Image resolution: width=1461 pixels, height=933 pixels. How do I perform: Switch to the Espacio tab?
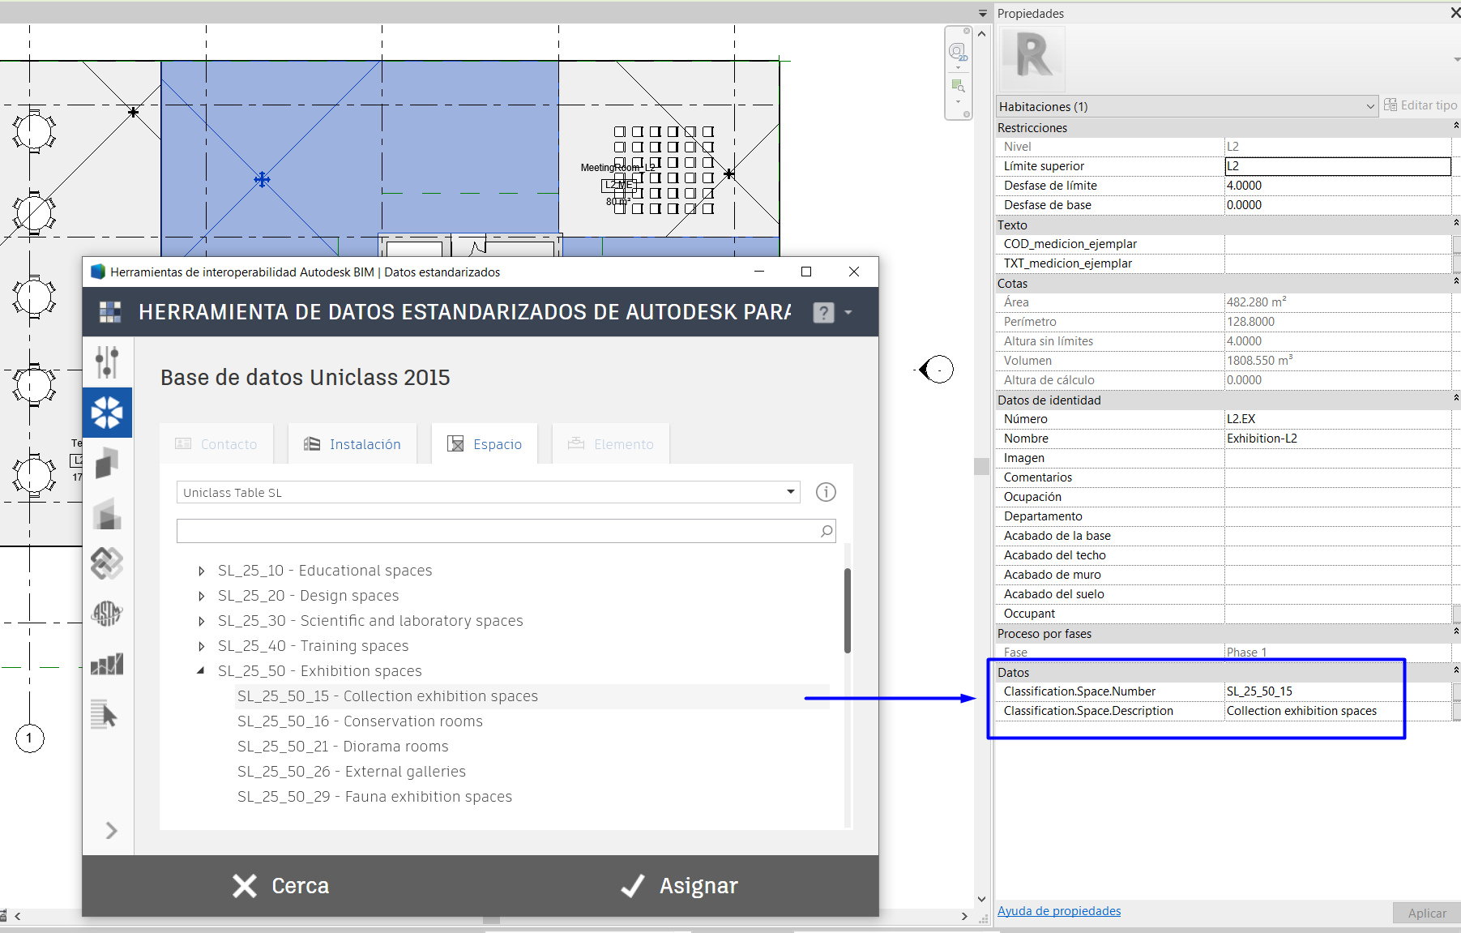[x=485, y=444]
